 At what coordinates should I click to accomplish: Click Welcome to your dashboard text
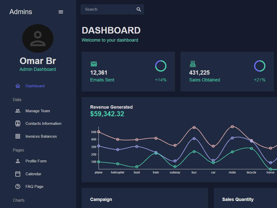110,40
